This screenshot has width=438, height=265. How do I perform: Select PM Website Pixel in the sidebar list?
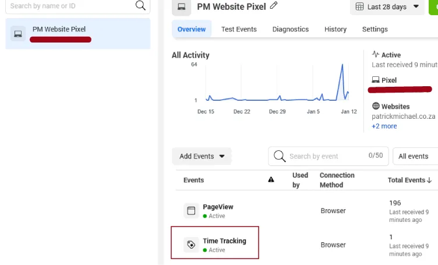pyautogui.click(x=78, y=34)
